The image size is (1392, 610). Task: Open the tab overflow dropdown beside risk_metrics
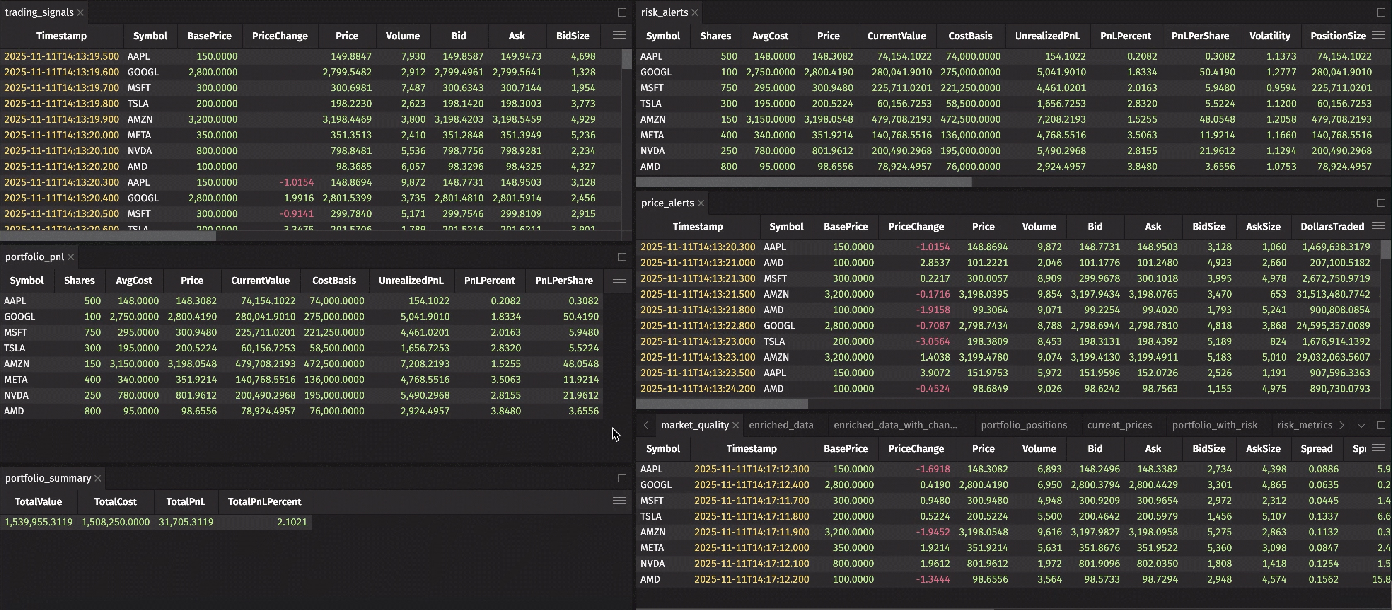[x=1361, y=425]
